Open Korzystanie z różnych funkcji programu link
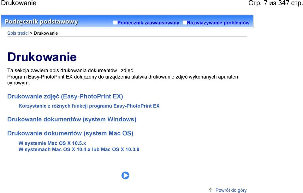The height and width of the screenshot is (193, 303). [x=89, y=106]
